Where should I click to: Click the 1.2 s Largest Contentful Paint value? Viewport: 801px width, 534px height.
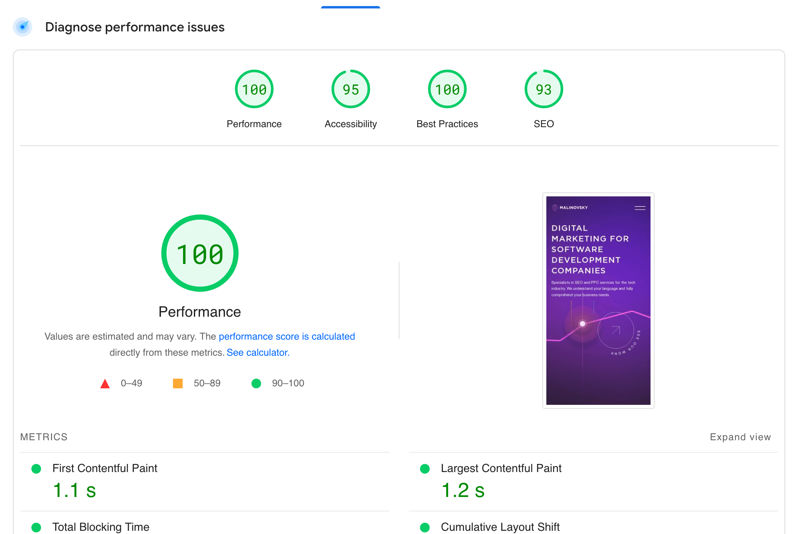[x=463, y=491]
